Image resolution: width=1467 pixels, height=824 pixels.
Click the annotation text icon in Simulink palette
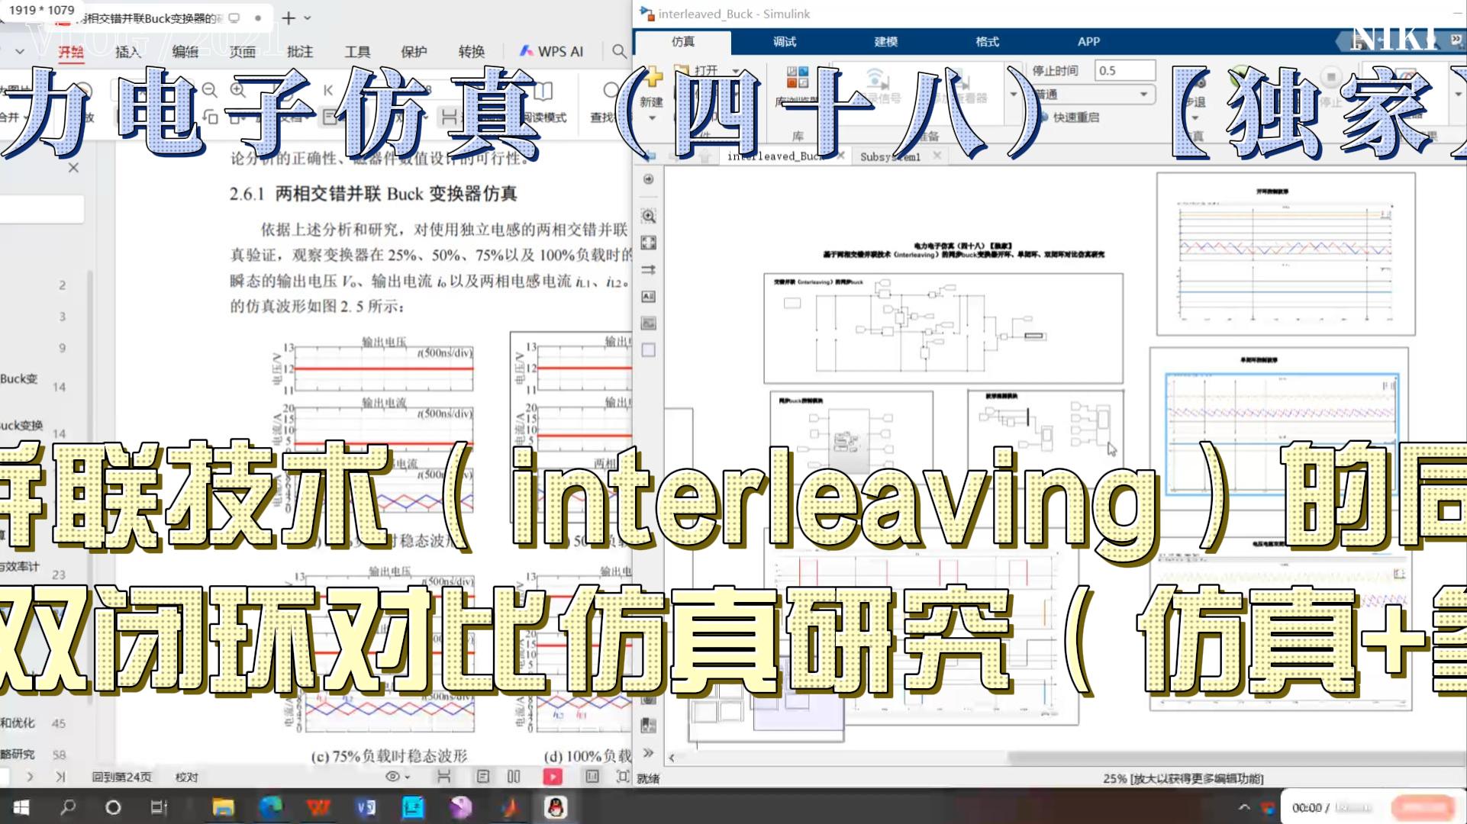pos(648,296)
